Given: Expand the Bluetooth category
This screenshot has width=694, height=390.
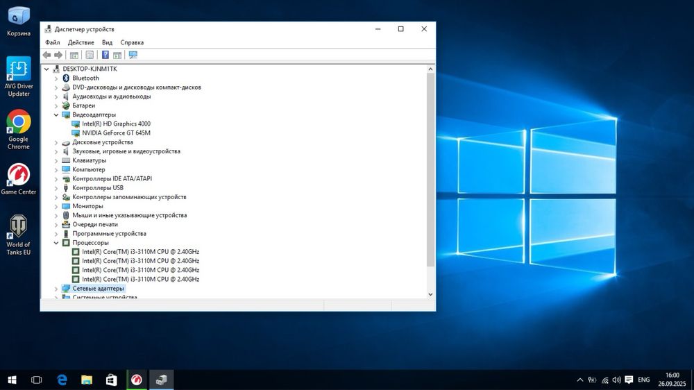Looking at the screenshot, I should (x=56, y=78).
